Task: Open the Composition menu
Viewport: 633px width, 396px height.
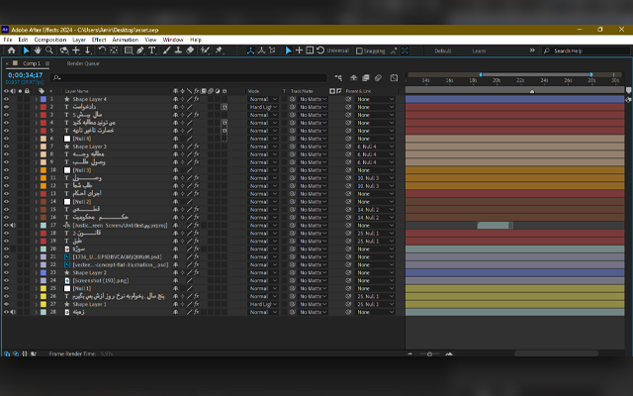Action: tap(50, 40)
